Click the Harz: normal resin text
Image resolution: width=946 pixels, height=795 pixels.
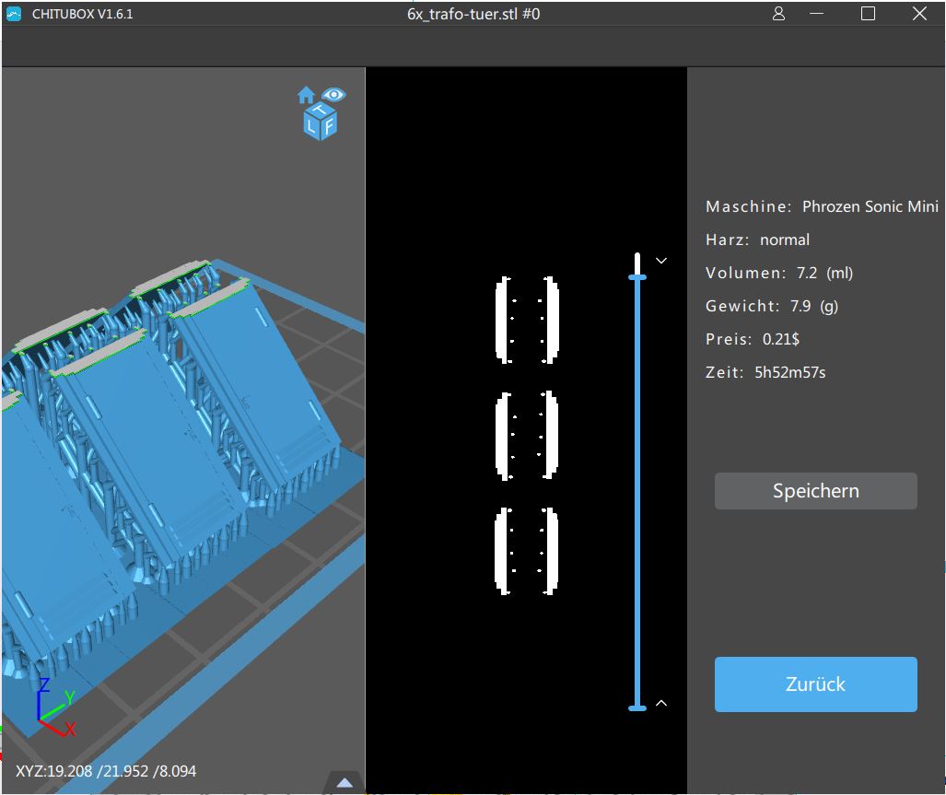[x=757, y=240]
